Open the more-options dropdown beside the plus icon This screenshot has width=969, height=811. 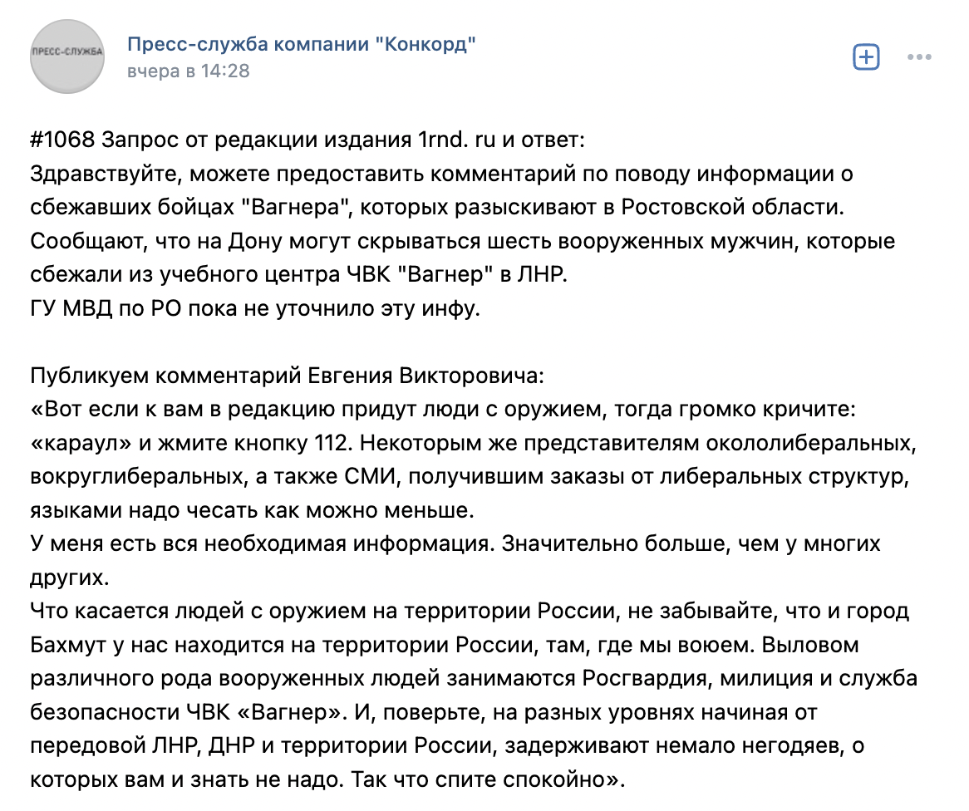[x=917, y=57]
